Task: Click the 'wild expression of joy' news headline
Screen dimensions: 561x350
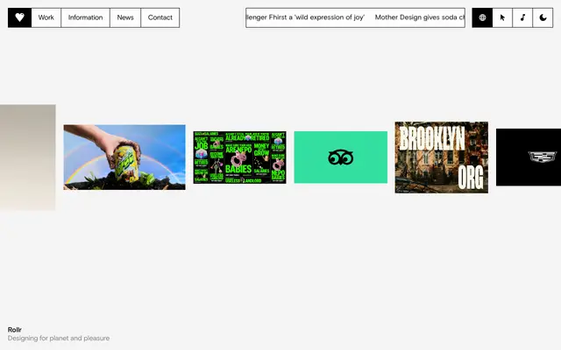Action: coord(307,17)
